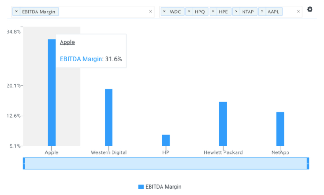The height and width of the screenshot is (195, 324).
Task: Open the Apple link in the tooltip
Action: coord(67,42)
